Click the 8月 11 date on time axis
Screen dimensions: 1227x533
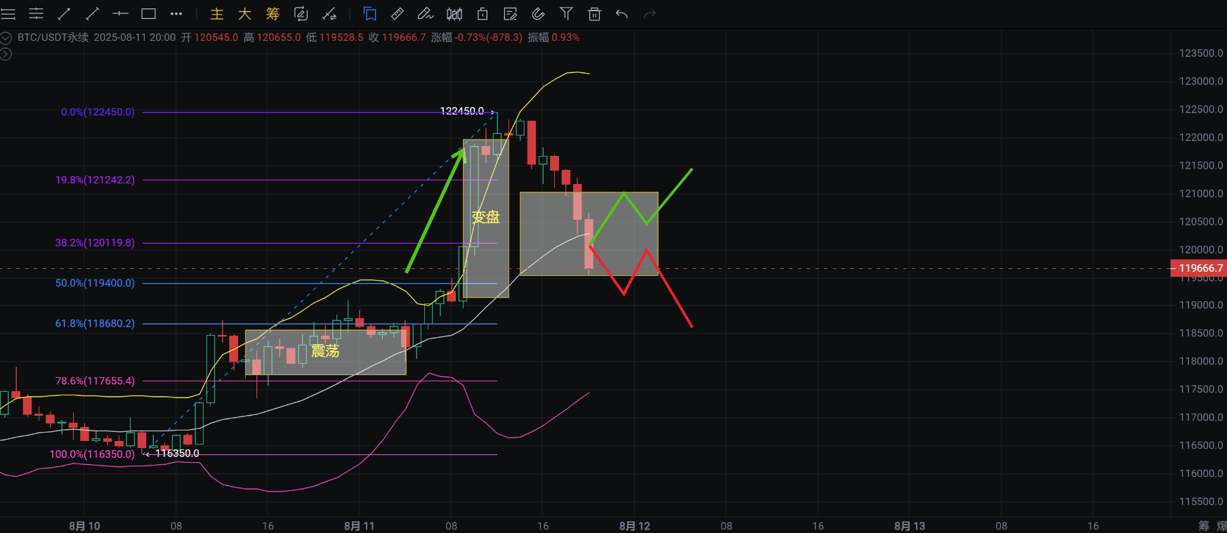359,525
